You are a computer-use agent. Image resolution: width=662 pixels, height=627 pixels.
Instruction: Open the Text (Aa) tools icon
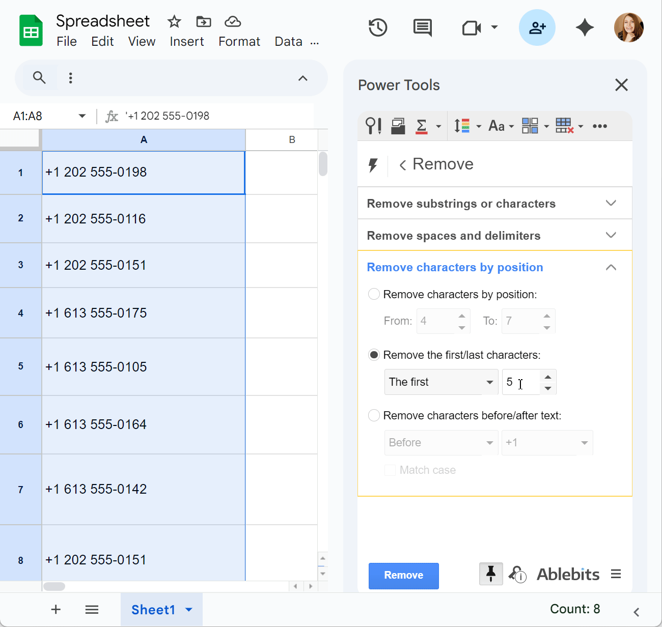pos(497,126)
